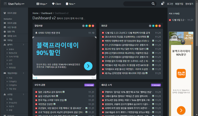This screenshot has height=116, width=198.
Task: Open the Mega dropdown in the top navbar
Action: [42, 4]
